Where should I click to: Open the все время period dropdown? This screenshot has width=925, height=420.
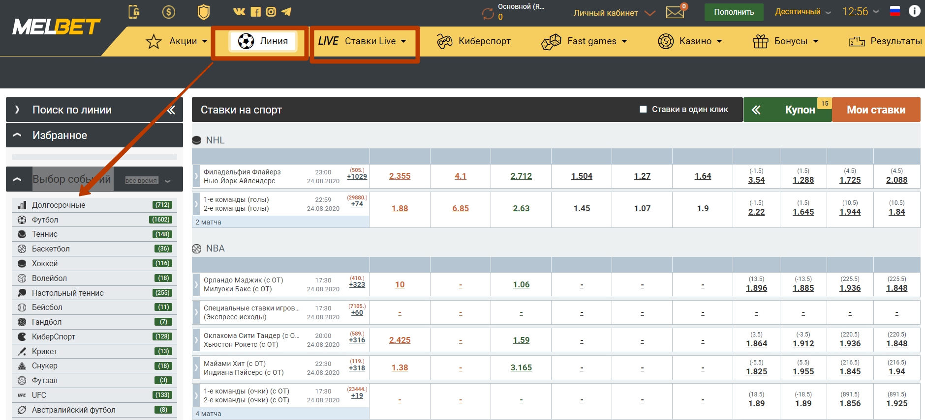pos(149,180)
